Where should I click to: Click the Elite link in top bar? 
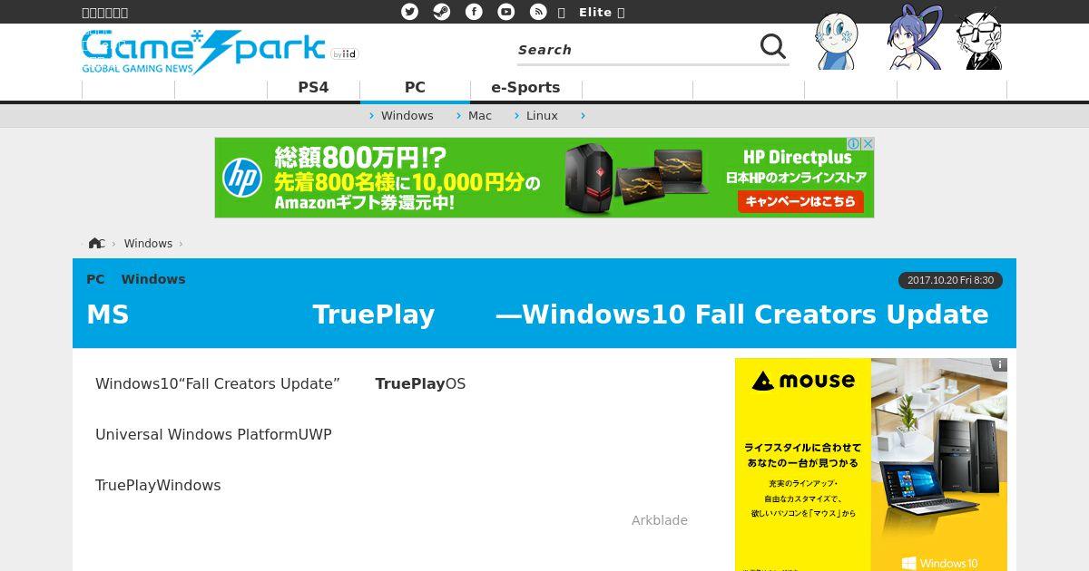595,12
